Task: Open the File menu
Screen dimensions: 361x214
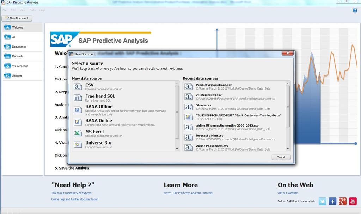Action: (5, 10)
